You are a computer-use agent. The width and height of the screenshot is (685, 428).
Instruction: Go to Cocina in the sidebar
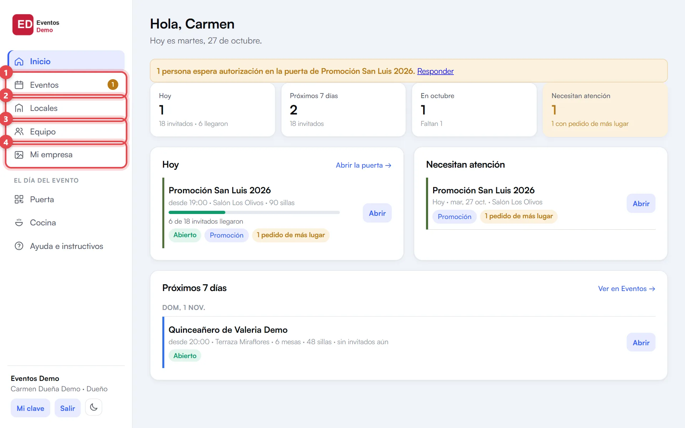pyautogui.click(x=66, y=223)
